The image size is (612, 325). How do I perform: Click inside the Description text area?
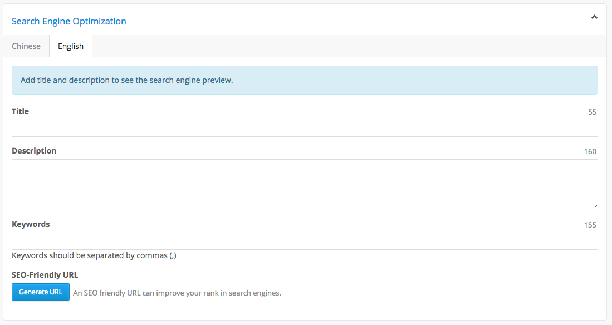[305, 185]
